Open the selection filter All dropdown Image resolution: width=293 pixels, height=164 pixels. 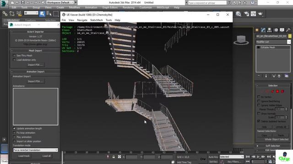coord(31,13)
